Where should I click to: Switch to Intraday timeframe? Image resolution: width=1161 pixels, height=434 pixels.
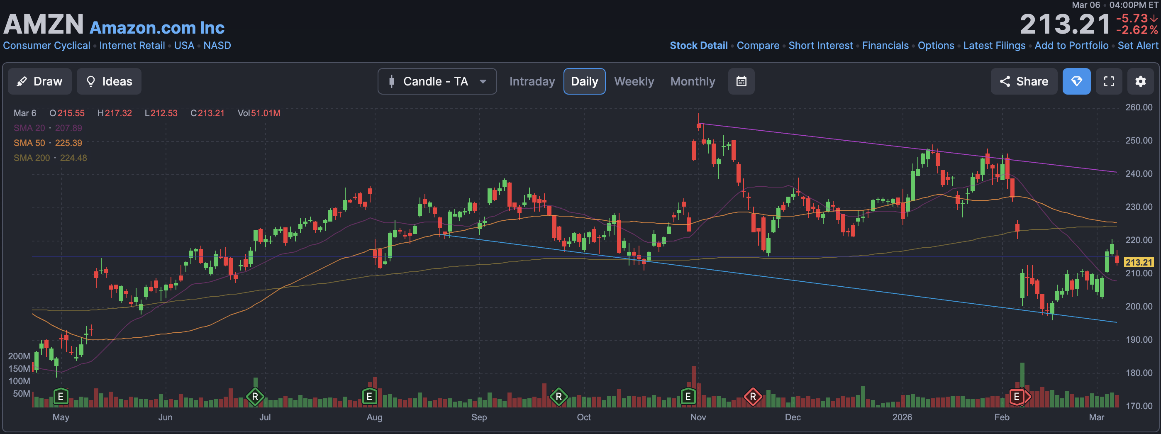[532, 82]
